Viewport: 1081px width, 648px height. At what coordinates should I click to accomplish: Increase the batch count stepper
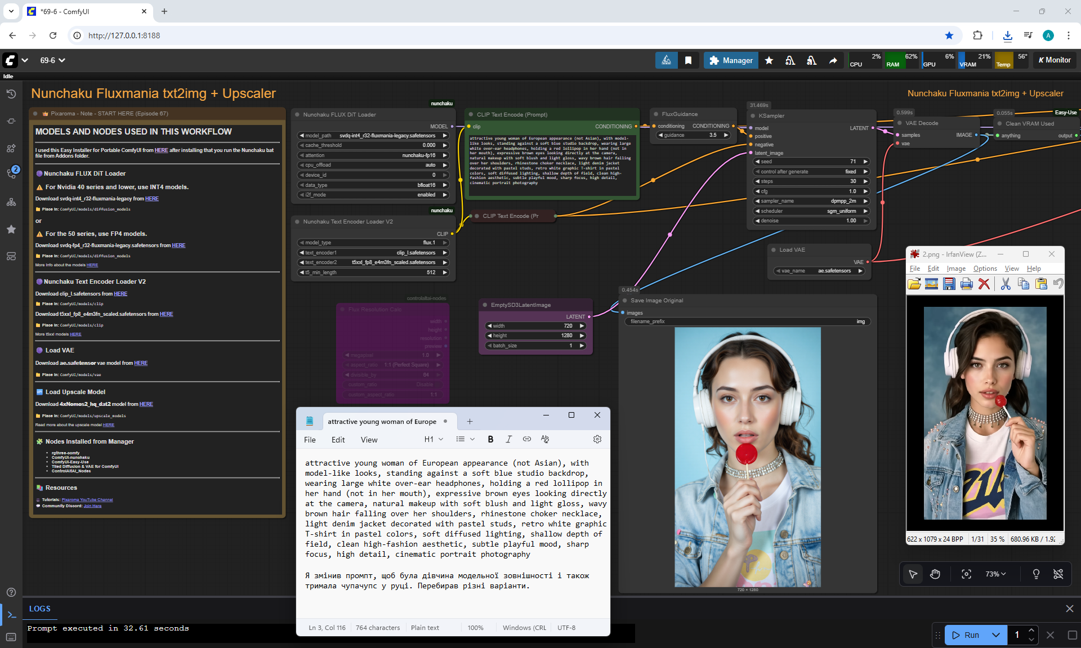[1031, 631]
